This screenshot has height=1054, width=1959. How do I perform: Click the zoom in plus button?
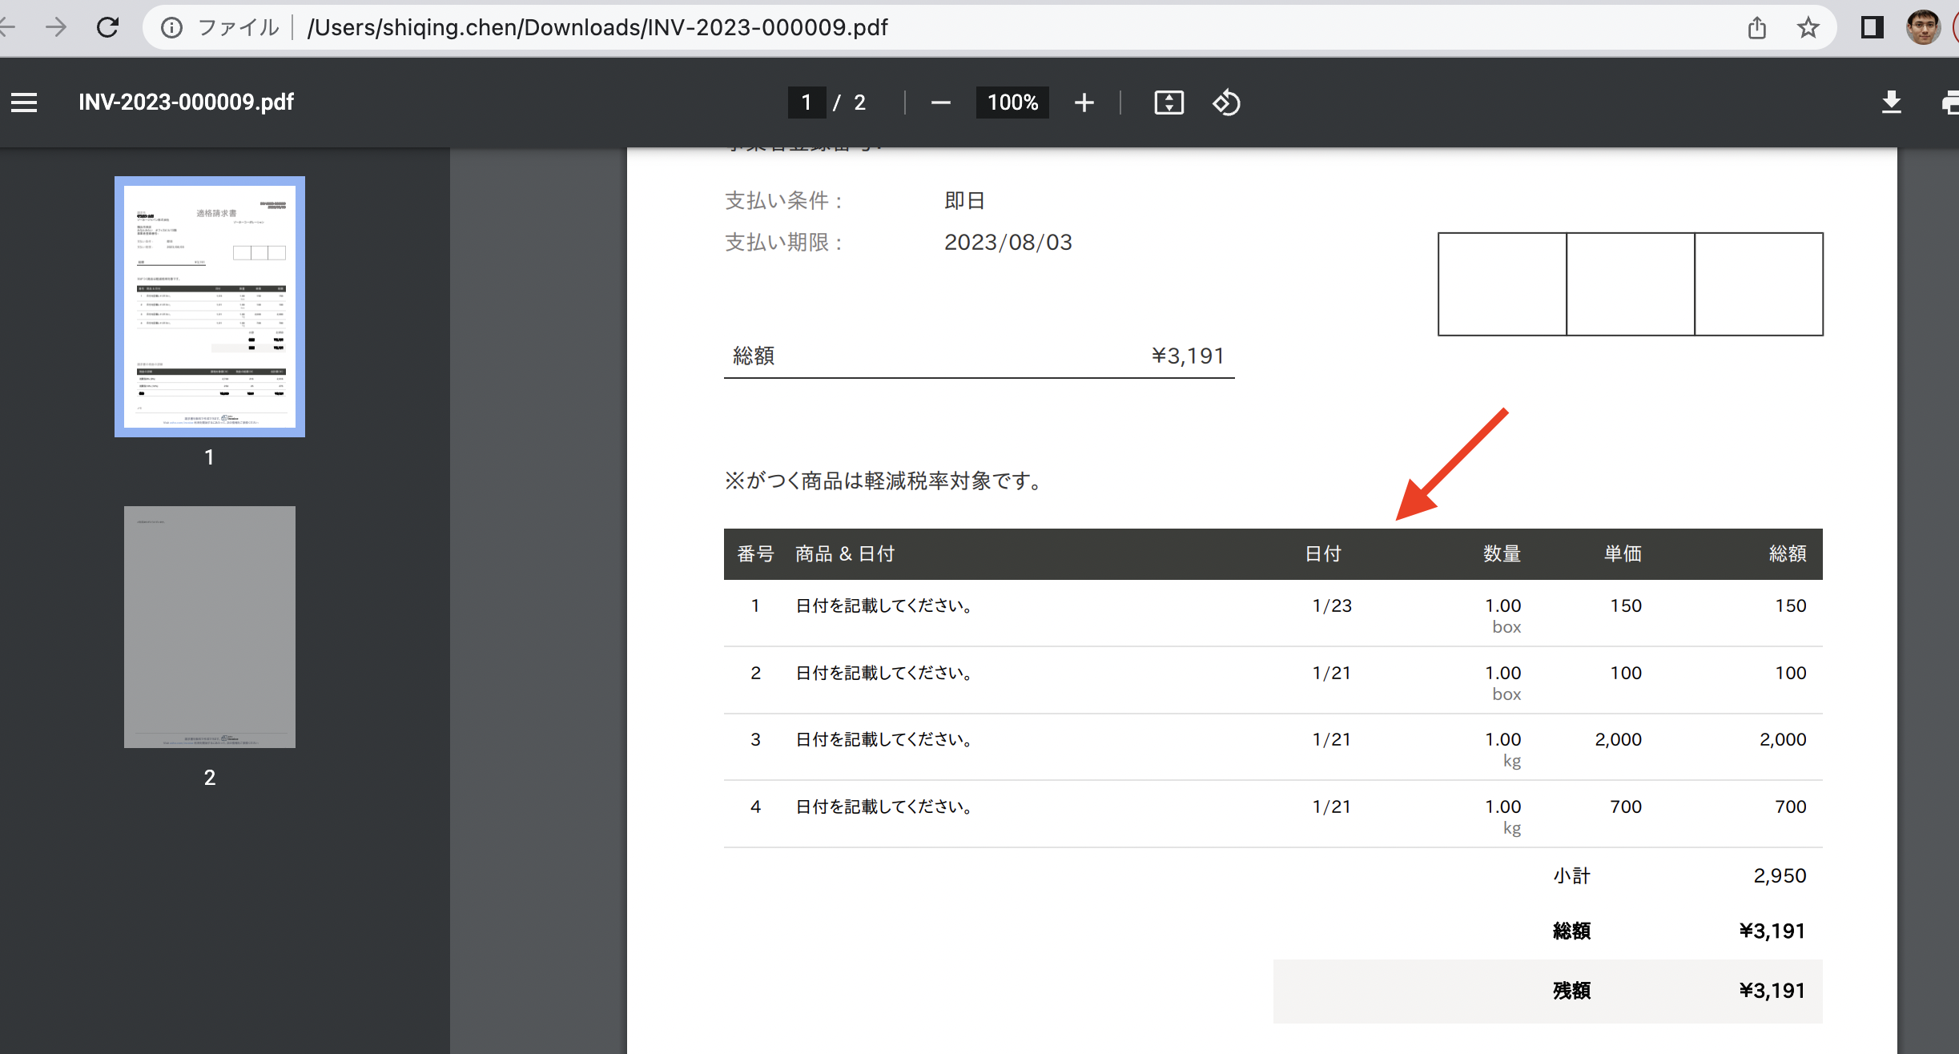(1084, 103)
